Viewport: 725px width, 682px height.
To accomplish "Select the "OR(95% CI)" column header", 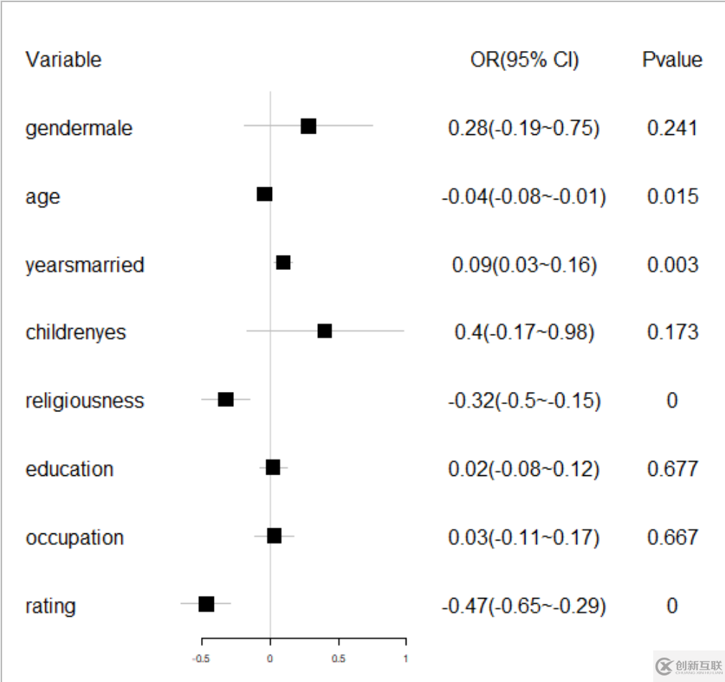I will pyautogui.click(x=524, y=60).
